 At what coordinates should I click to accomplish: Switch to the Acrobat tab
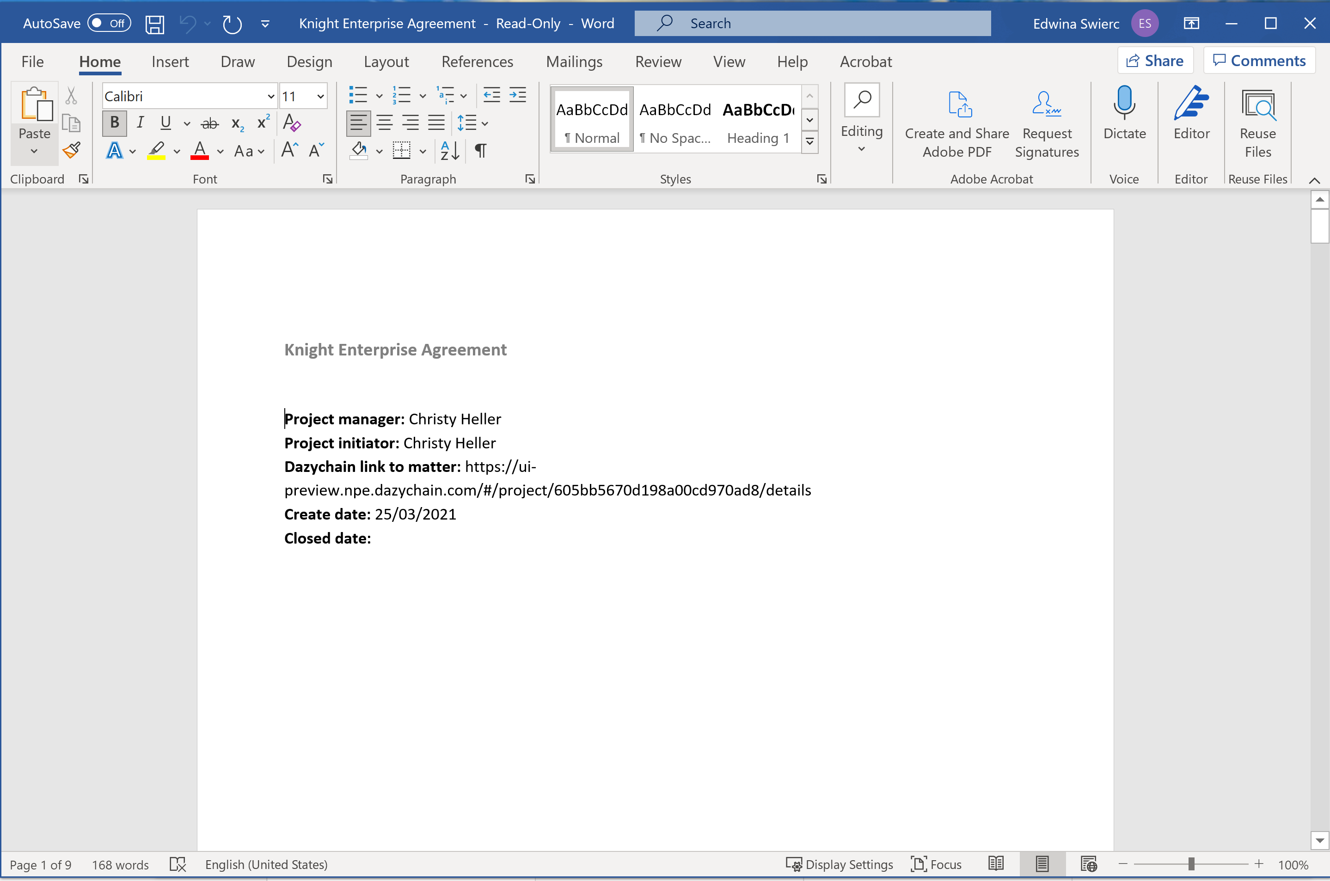(x=866, y=61)
